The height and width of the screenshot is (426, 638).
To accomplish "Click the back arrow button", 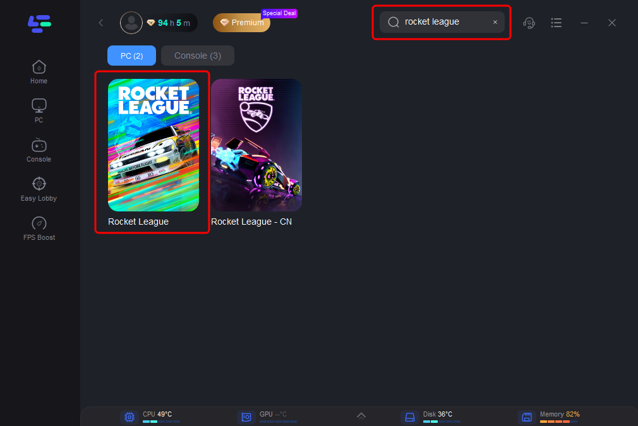I will (101, 23).
